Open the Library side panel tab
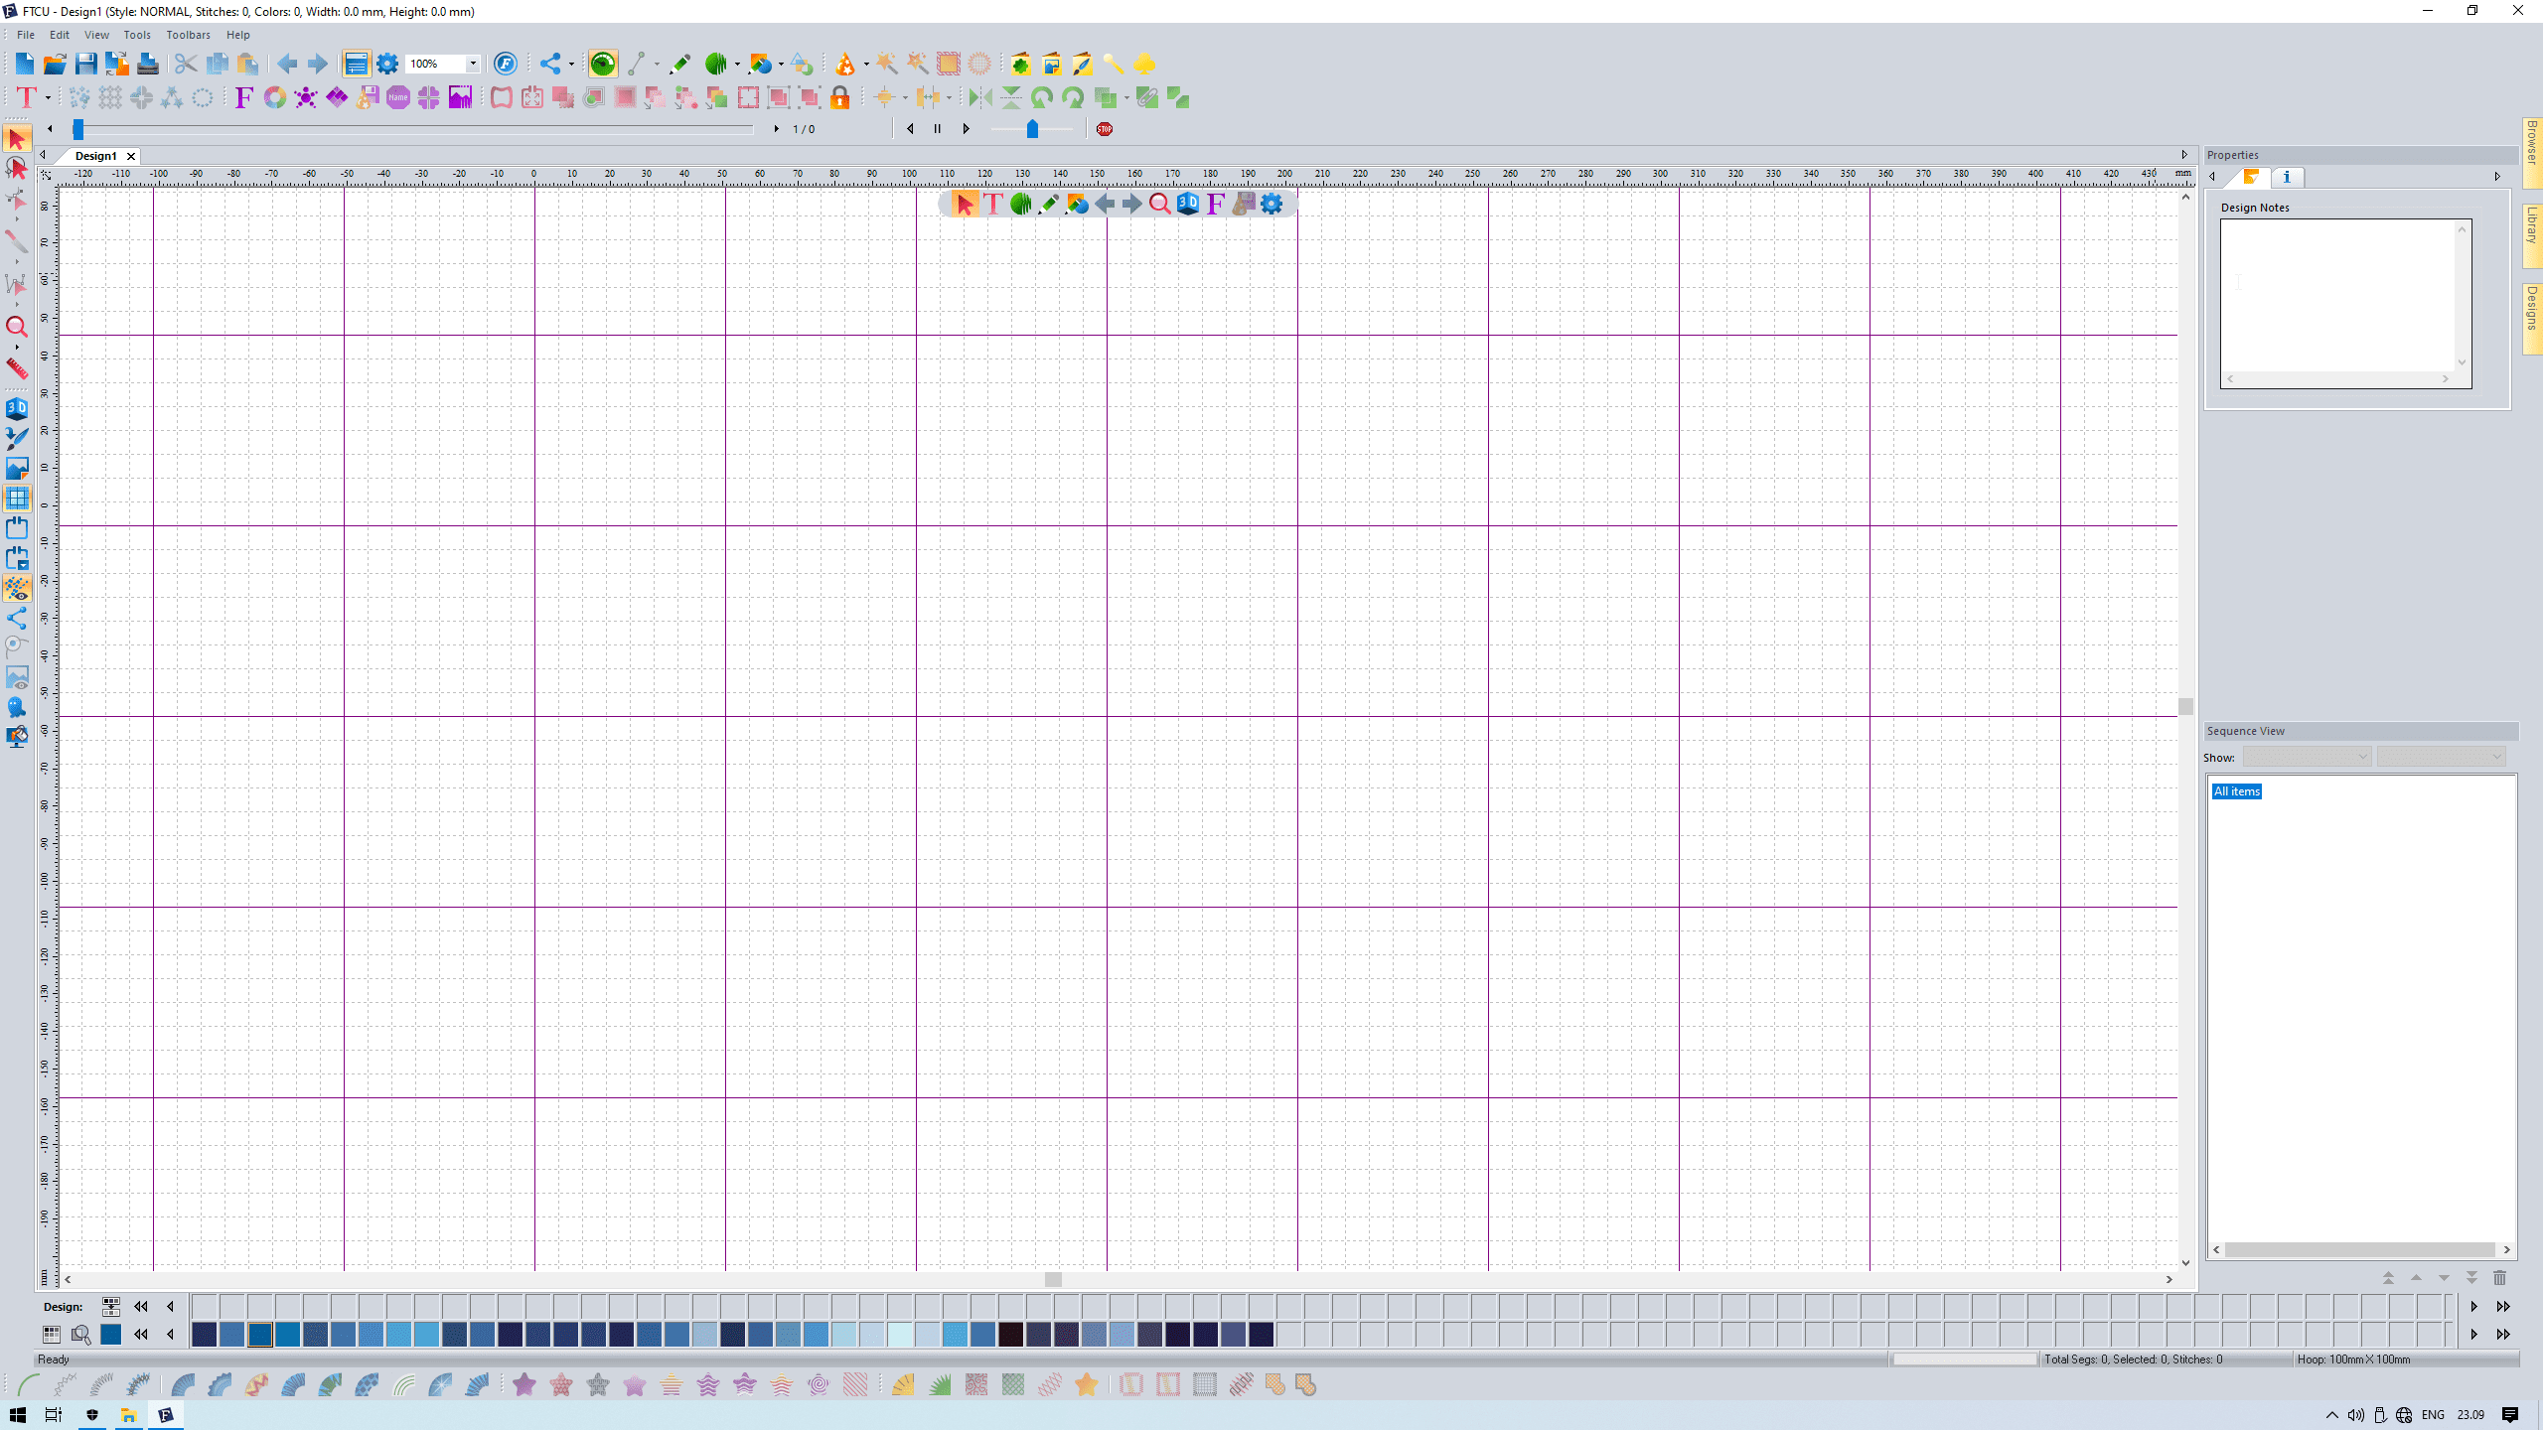This screenshot has height=1430, width=2543. (x=2532, y=225)
